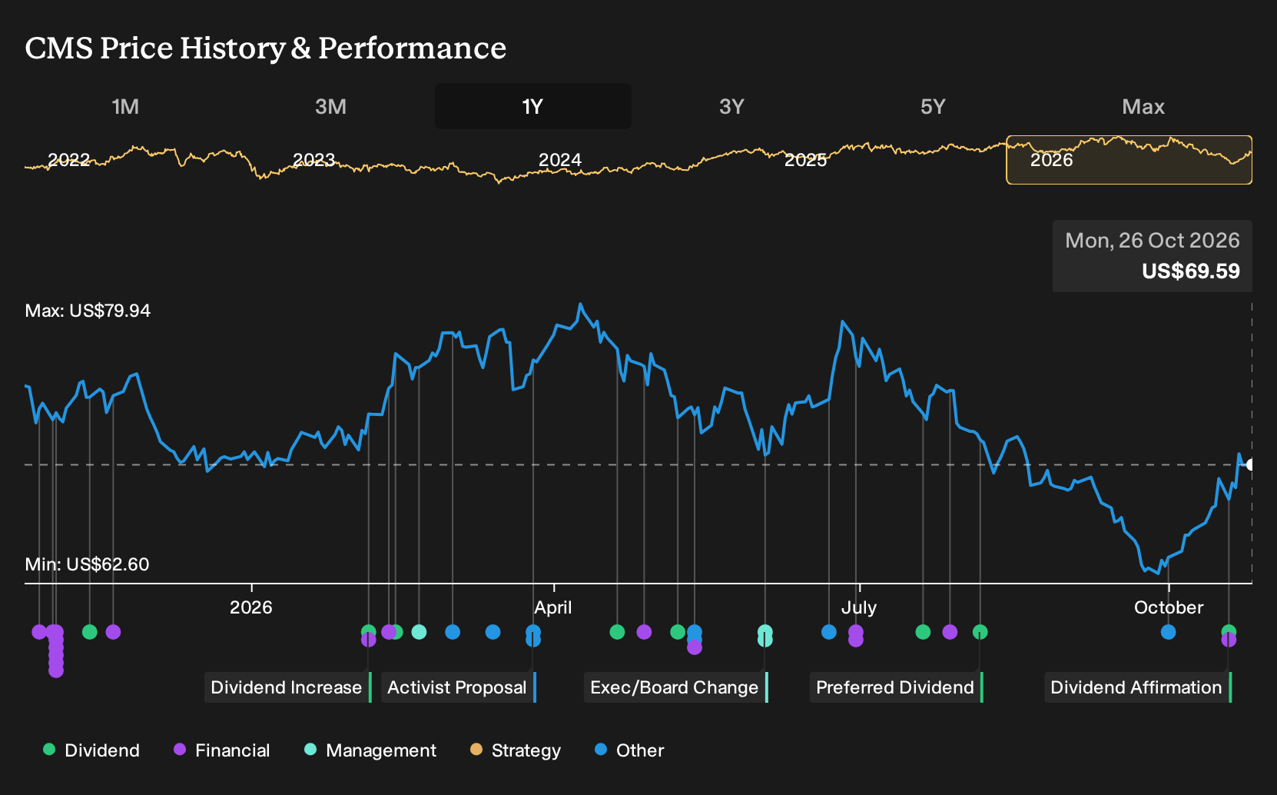Image resolution: width=1277 pixels, height=795 pixels.
Task: Toggle the Management category in the legend
Action: pos(370,750)
